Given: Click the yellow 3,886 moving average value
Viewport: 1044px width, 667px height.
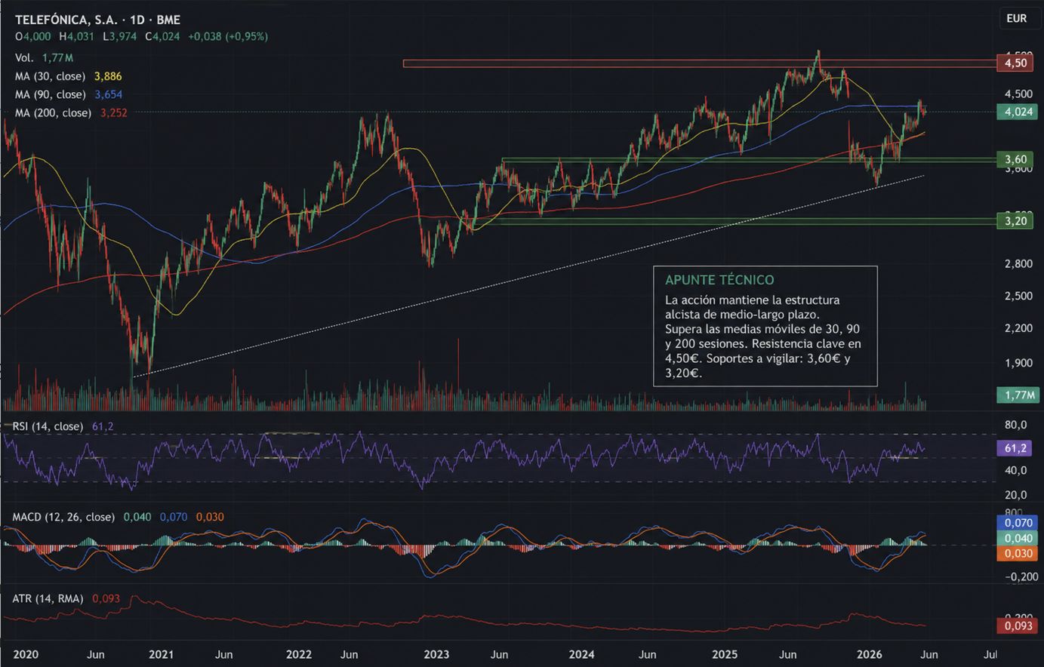Looking at the screenshot, I should (108, 76).
